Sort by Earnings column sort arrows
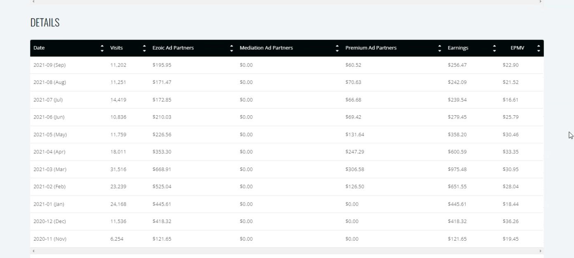The image size is (574, 258). (x=494, y=48)
